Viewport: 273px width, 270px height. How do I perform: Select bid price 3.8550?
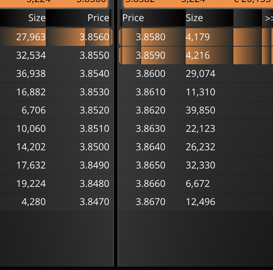95,55
